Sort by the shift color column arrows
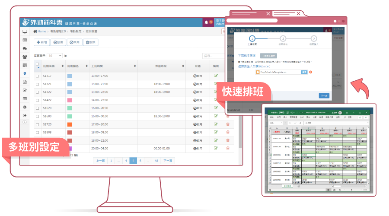Viewport: 389px width, 216px height. (86, 66)
